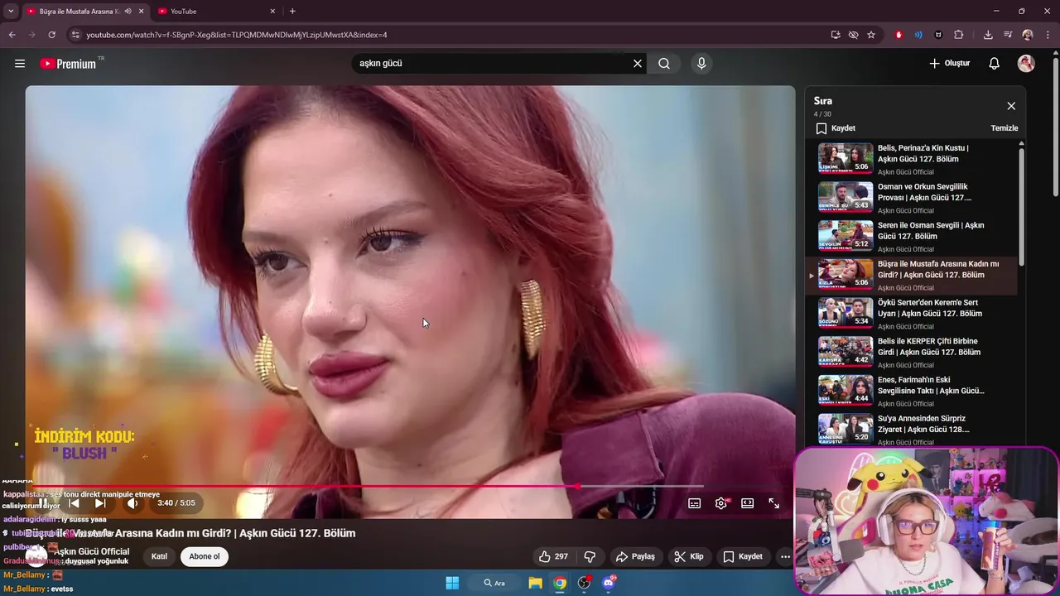Enter fullscreen mode

[774, 503]
